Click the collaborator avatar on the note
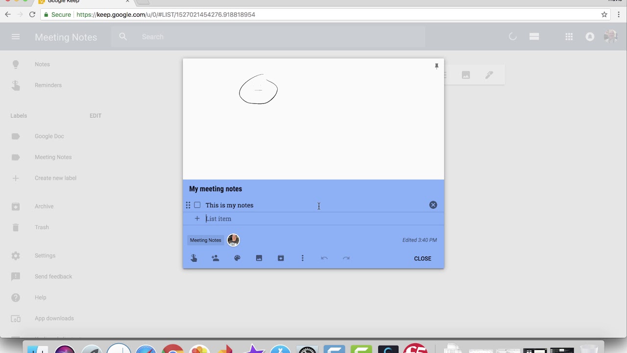 coord(233,240)
